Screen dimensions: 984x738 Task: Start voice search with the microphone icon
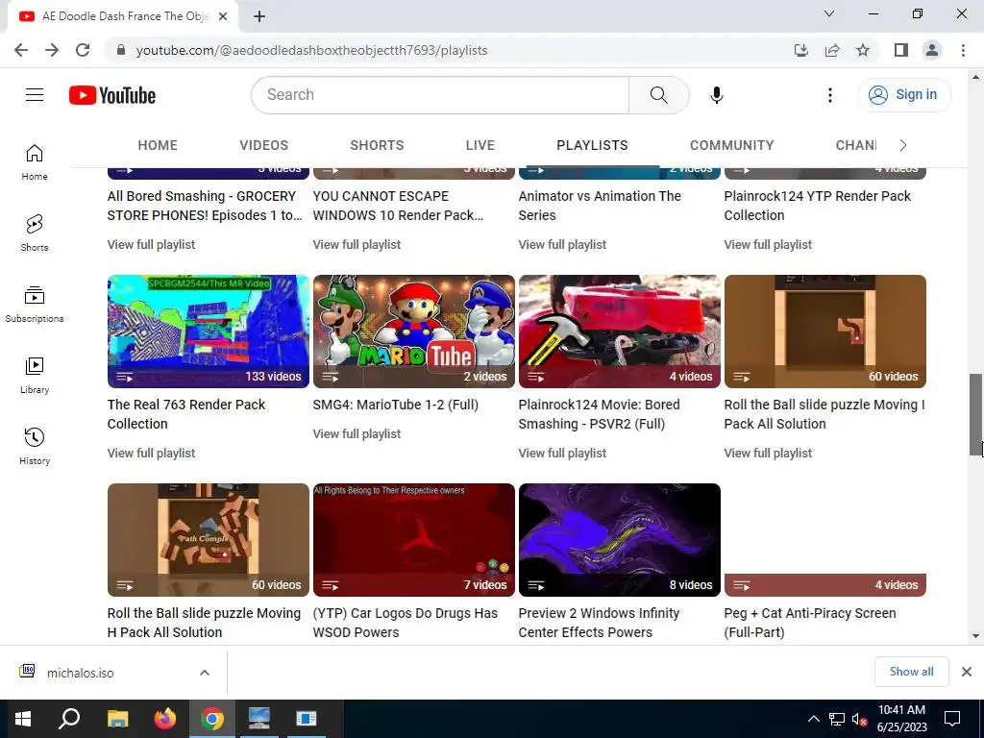pos(716,95)
